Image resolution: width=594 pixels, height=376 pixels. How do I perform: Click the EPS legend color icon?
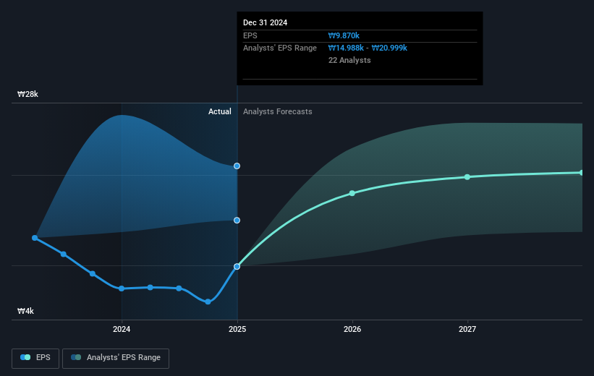25,357
